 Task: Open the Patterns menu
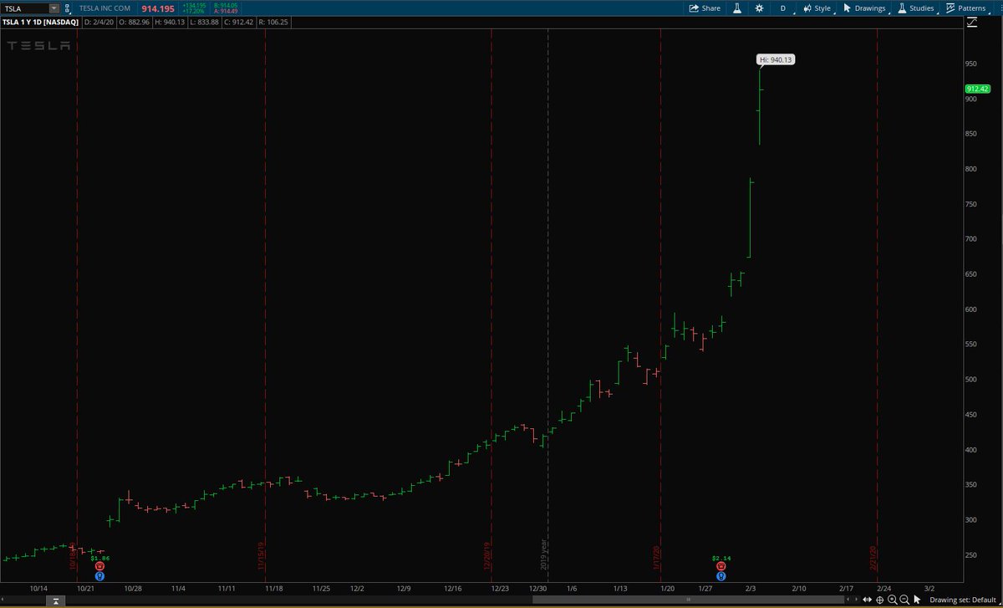point(965,8)
